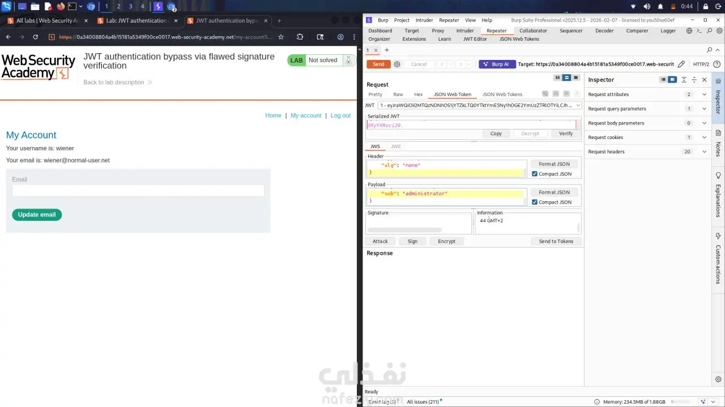Click the Sign button
This screenshot has height=407, width=725.
[412, 241]
